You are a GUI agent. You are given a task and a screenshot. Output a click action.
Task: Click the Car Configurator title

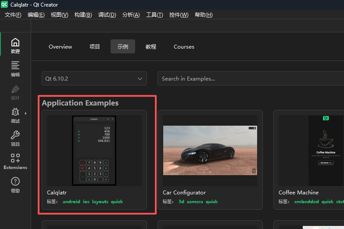(x=184, y=193)
